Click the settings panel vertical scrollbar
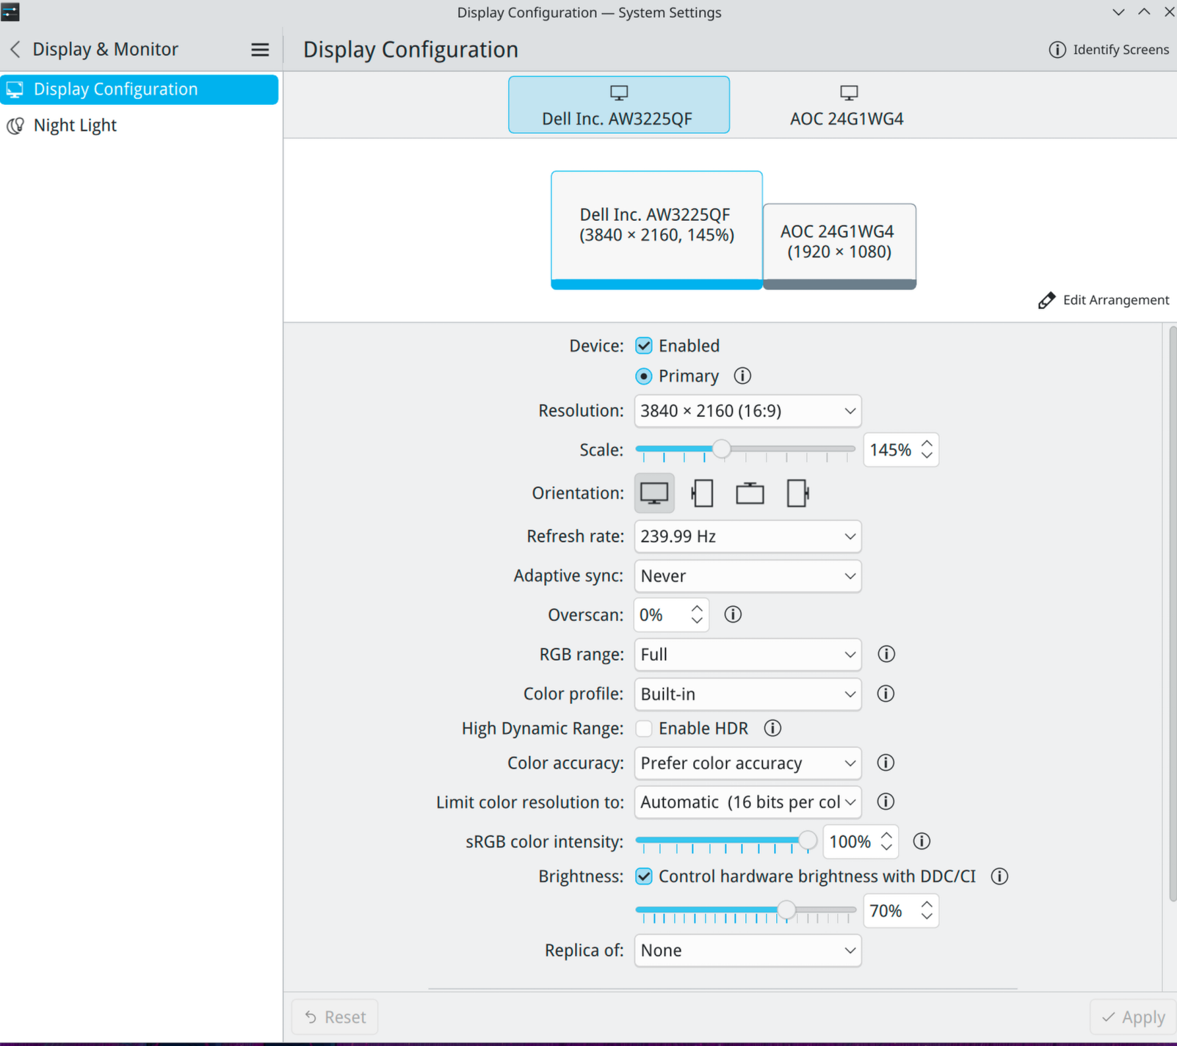This screenshot has width=1177, height=1046. coord(1173,615)
